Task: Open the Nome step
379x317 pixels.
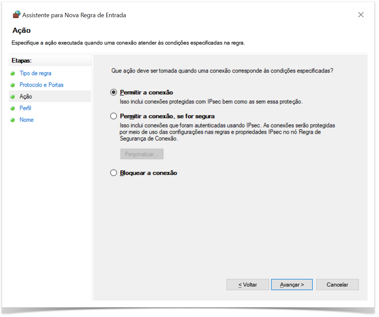Action: [26, 120]
